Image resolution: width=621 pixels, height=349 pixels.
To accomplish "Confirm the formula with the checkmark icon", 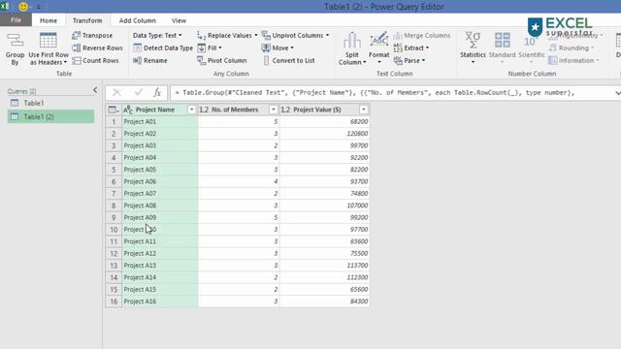I will pyautogui.click(x=138, y=93).
